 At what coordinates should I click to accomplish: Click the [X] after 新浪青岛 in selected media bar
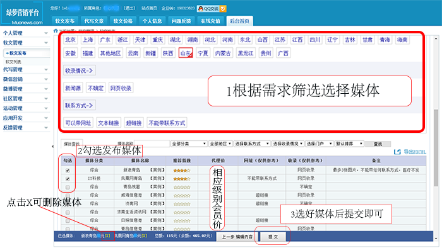107,236
